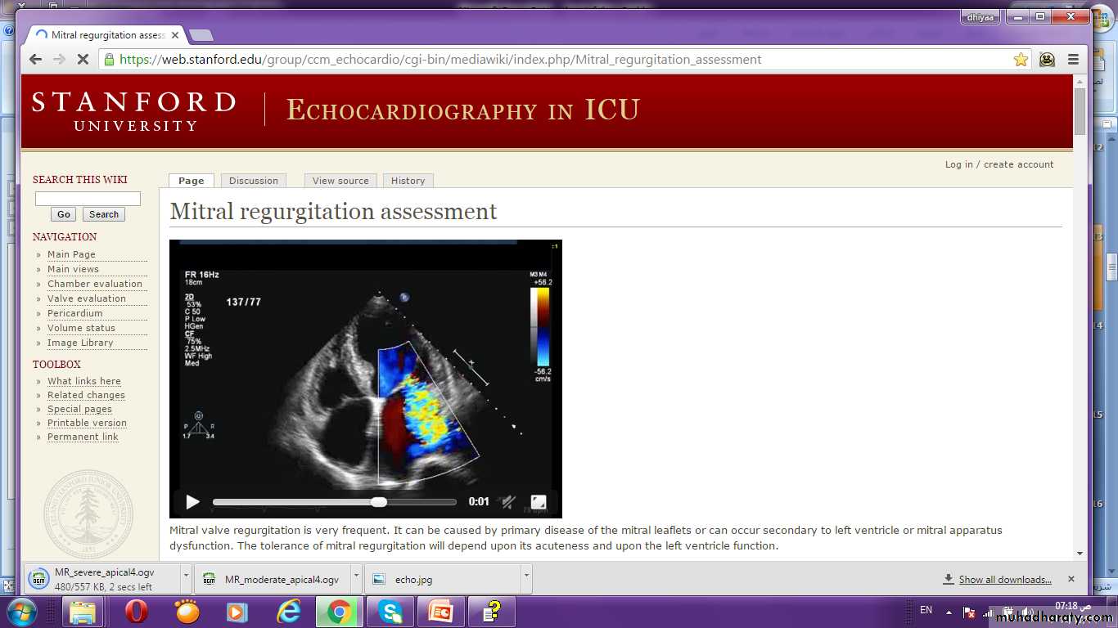Open the echo.jpg downloaded file
Viewport: 1118px width, 628px height.
[x=443, y=579]
